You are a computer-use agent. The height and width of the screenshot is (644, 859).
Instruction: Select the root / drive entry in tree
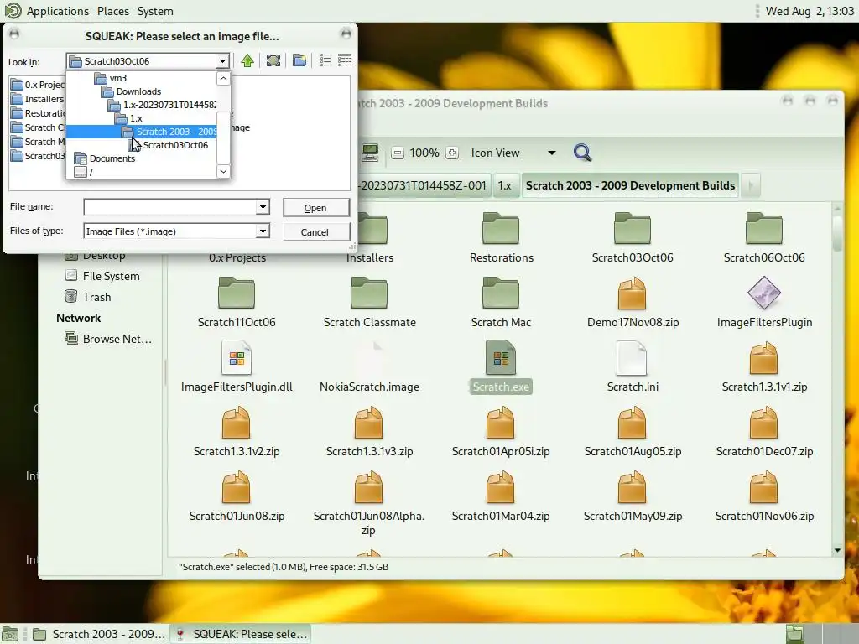click(x=91, y=171)
